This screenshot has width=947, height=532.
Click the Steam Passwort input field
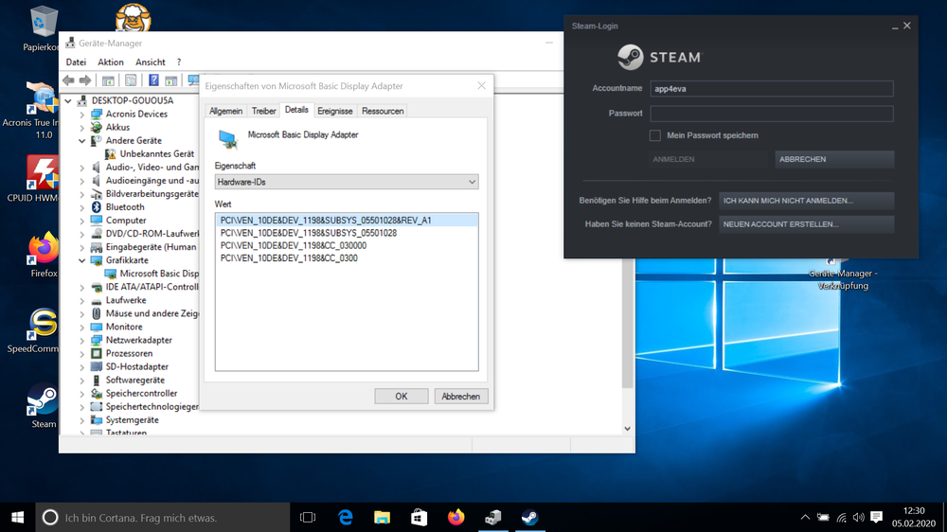click(x=772, y=114)
